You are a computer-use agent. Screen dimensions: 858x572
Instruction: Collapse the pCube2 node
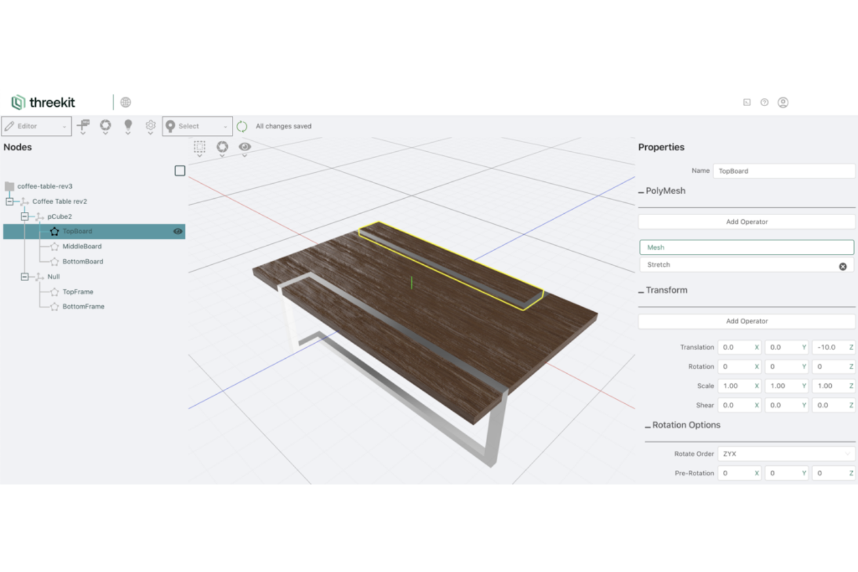[24, 217]
